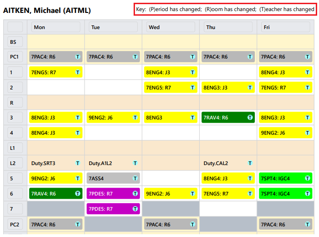This screenshot has width=319, height=237.
Task: Click the T icon on Wednesday 8ENG3 lesson
Action: coord(192,118)
